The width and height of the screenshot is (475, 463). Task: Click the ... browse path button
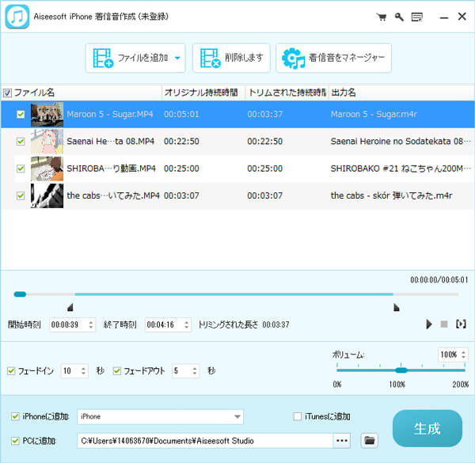pos(342,441)
